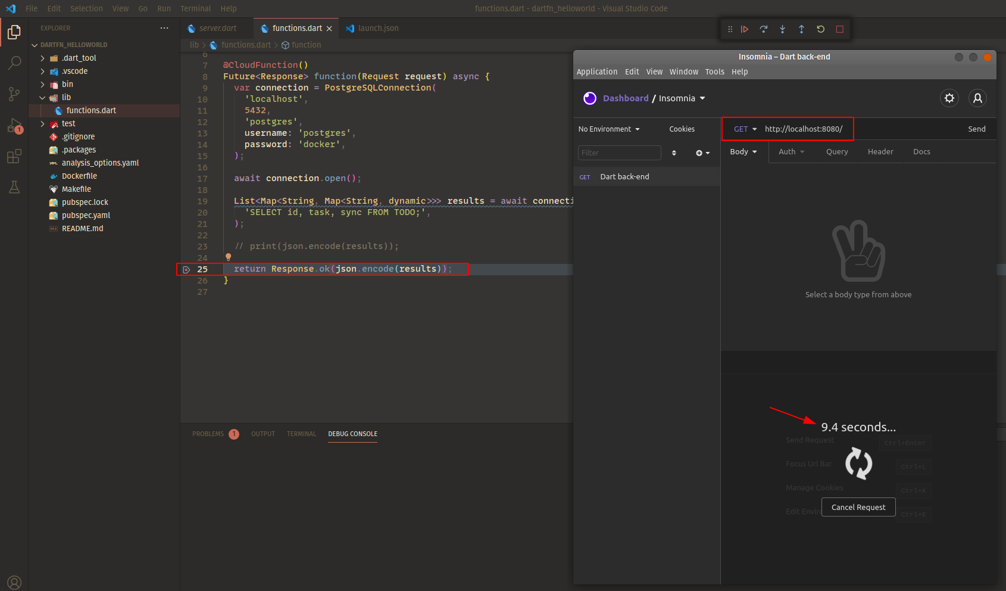Open analysis_options.yaml in explorer
The height and width of the screenshot is (591, 1006).
tap(100, 163)
